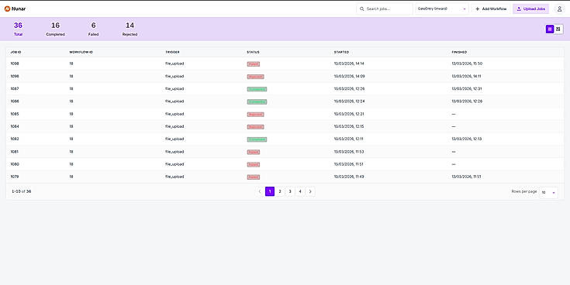
Task: Click Failed badge of job started 11:53
Action: pyautogui.click(x=254, y=152)
